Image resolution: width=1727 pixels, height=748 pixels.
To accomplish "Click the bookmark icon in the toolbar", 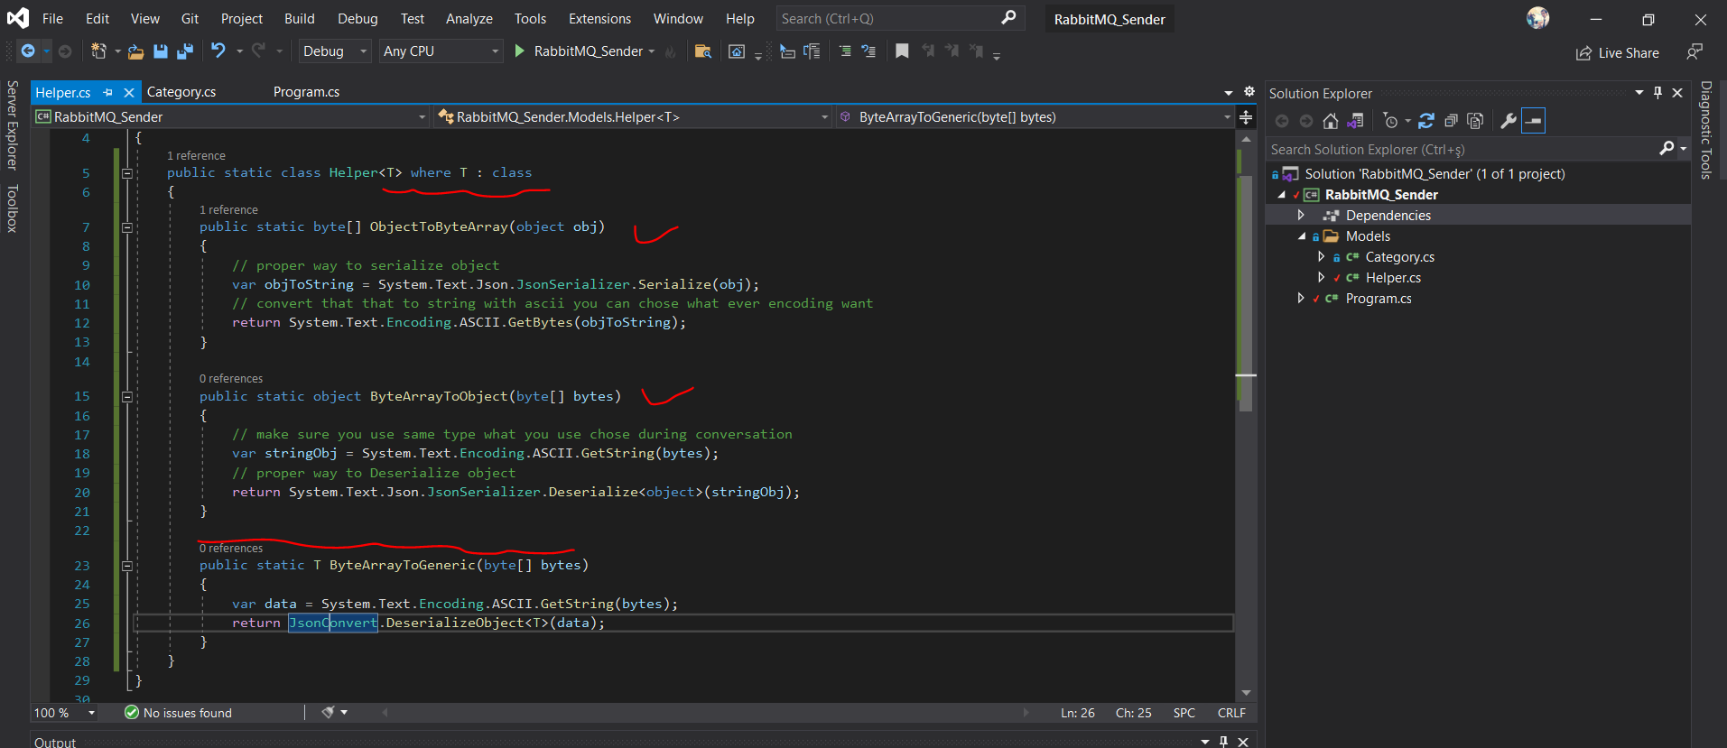I will point(901,51).
